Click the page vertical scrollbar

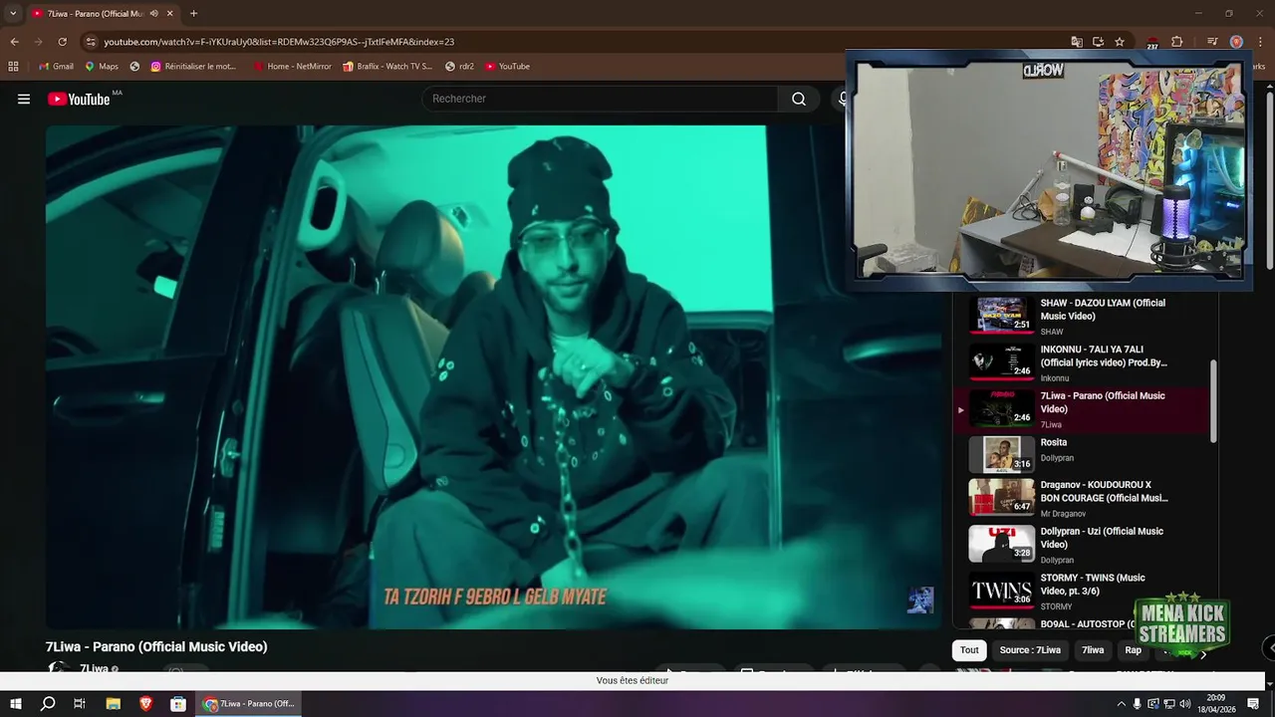pyautogui.click(x=1269, y=179)
